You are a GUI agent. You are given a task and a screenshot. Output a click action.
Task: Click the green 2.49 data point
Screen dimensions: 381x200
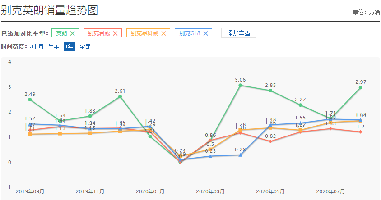point(30,100)
